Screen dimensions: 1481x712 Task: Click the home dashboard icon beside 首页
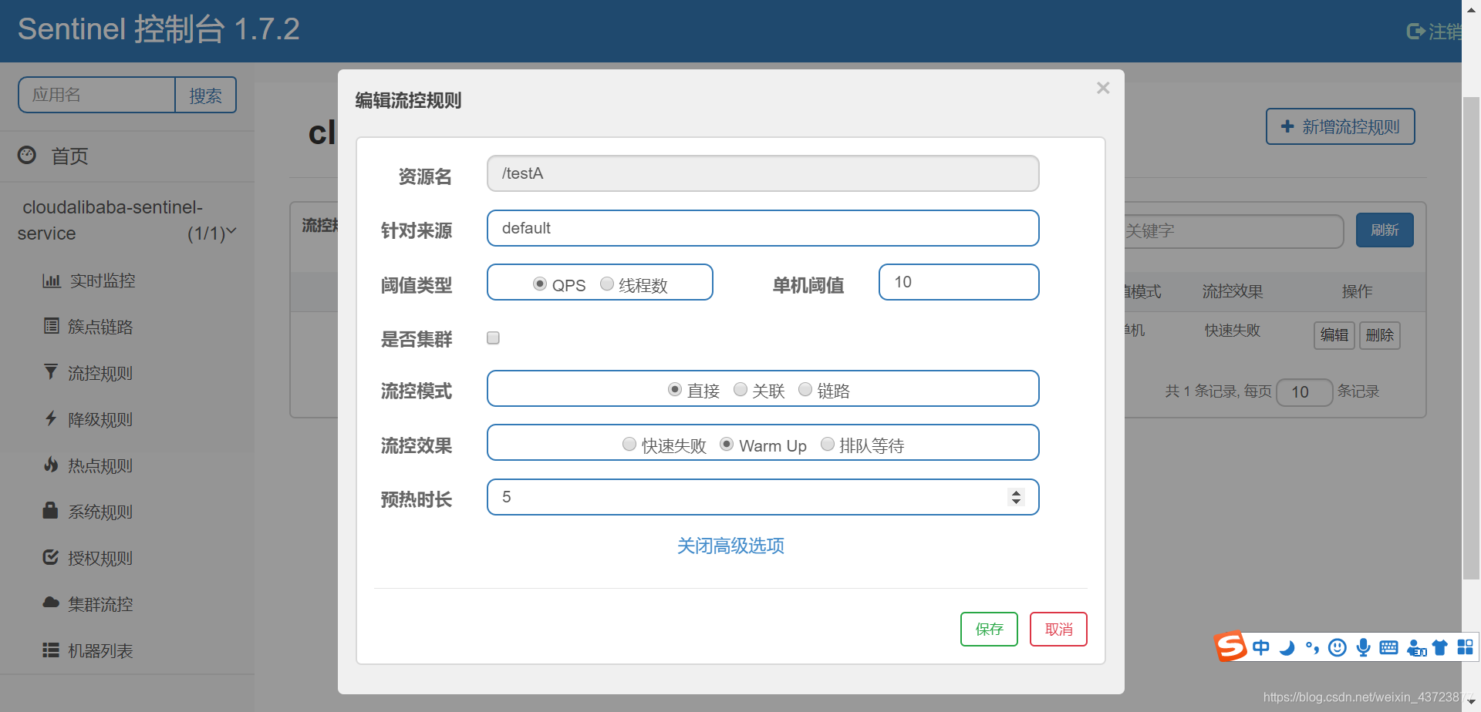[27, 155]
